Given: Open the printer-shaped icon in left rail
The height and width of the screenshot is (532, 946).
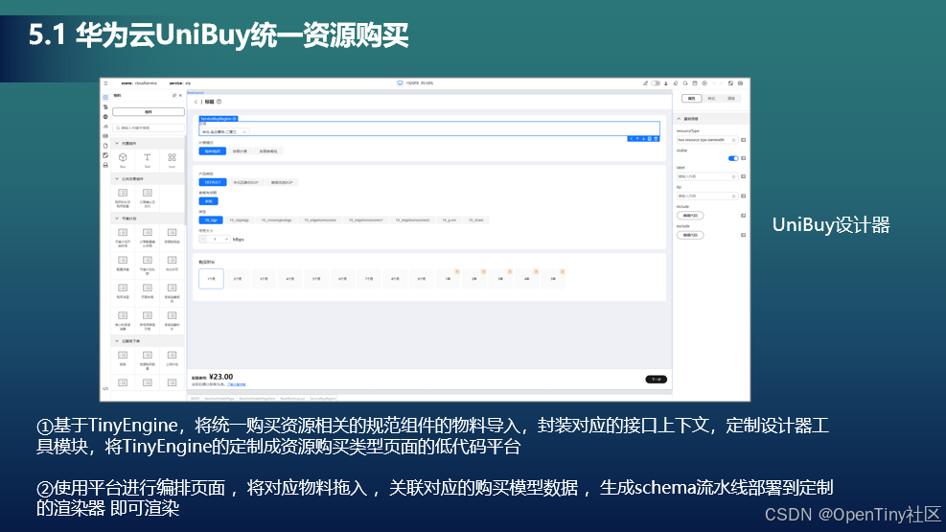Looking at the screenshot, I should (105, 165).
